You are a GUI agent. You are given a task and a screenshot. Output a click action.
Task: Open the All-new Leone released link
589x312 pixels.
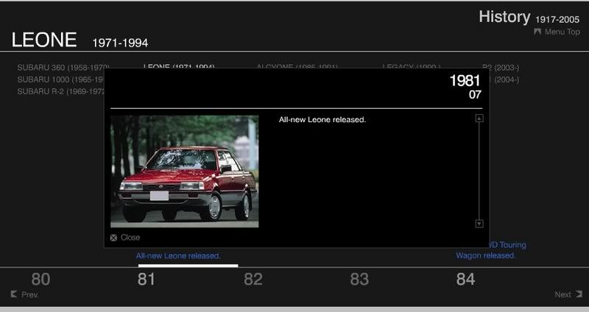(178, 255)
